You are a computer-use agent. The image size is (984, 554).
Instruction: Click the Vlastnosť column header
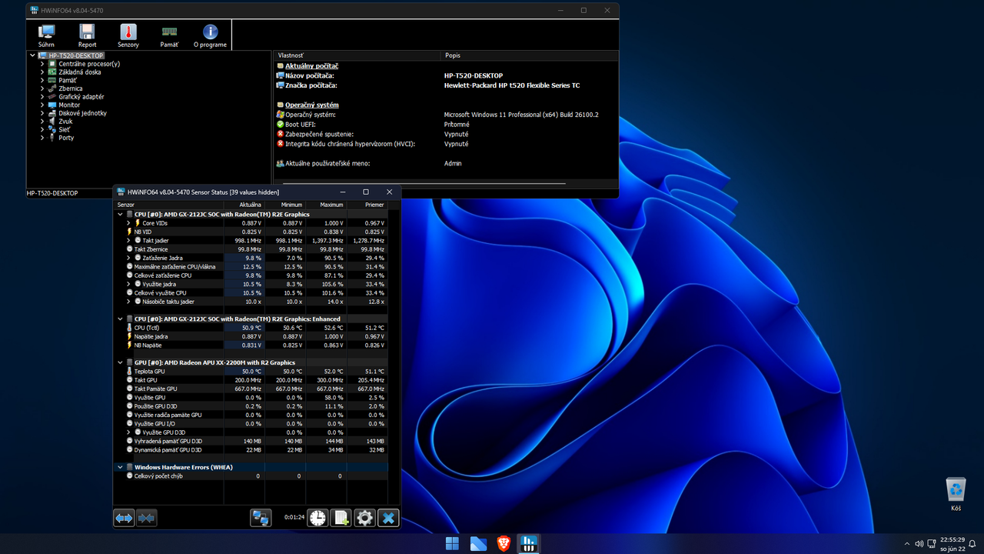(357, 55)
